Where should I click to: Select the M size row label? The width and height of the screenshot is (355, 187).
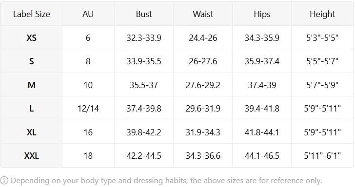(32, 85)
